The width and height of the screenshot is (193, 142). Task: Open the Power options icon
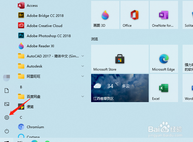7,131
